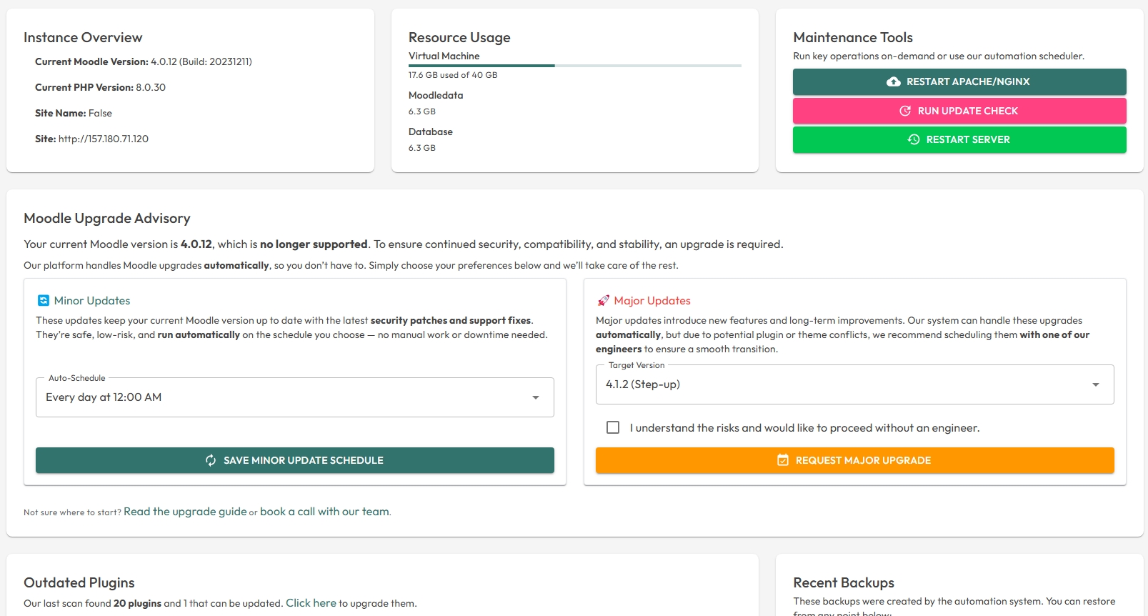Click the green Restart Server button
The image size is (1148, 616).
959,139
